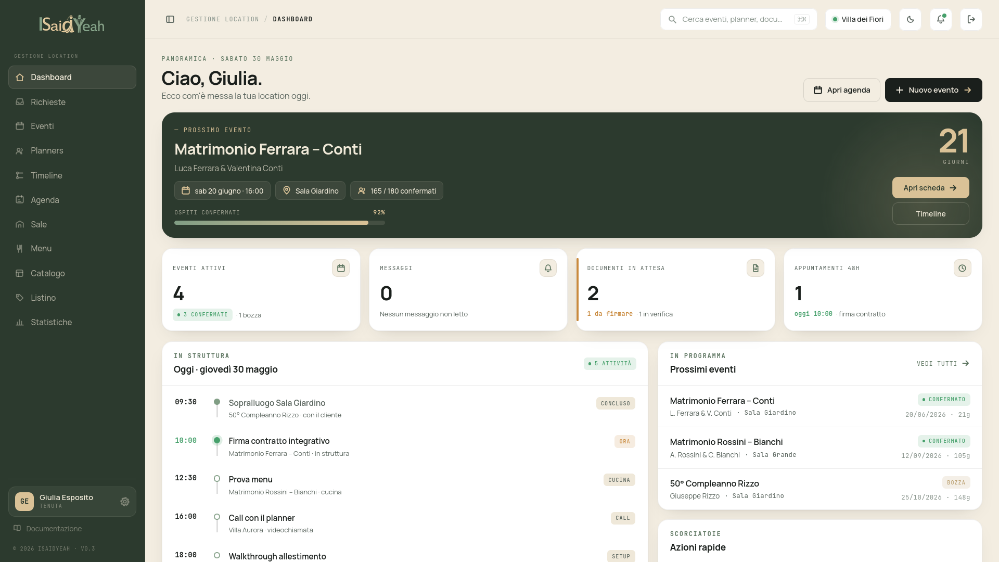This screenshot has height=562, width=999.
Task: Click the Call con il planner activity
Action: coord(405,523)
